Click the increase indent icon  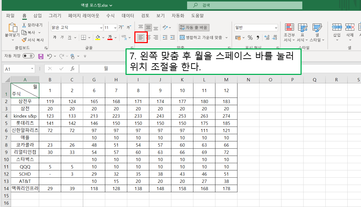[173, 37]
